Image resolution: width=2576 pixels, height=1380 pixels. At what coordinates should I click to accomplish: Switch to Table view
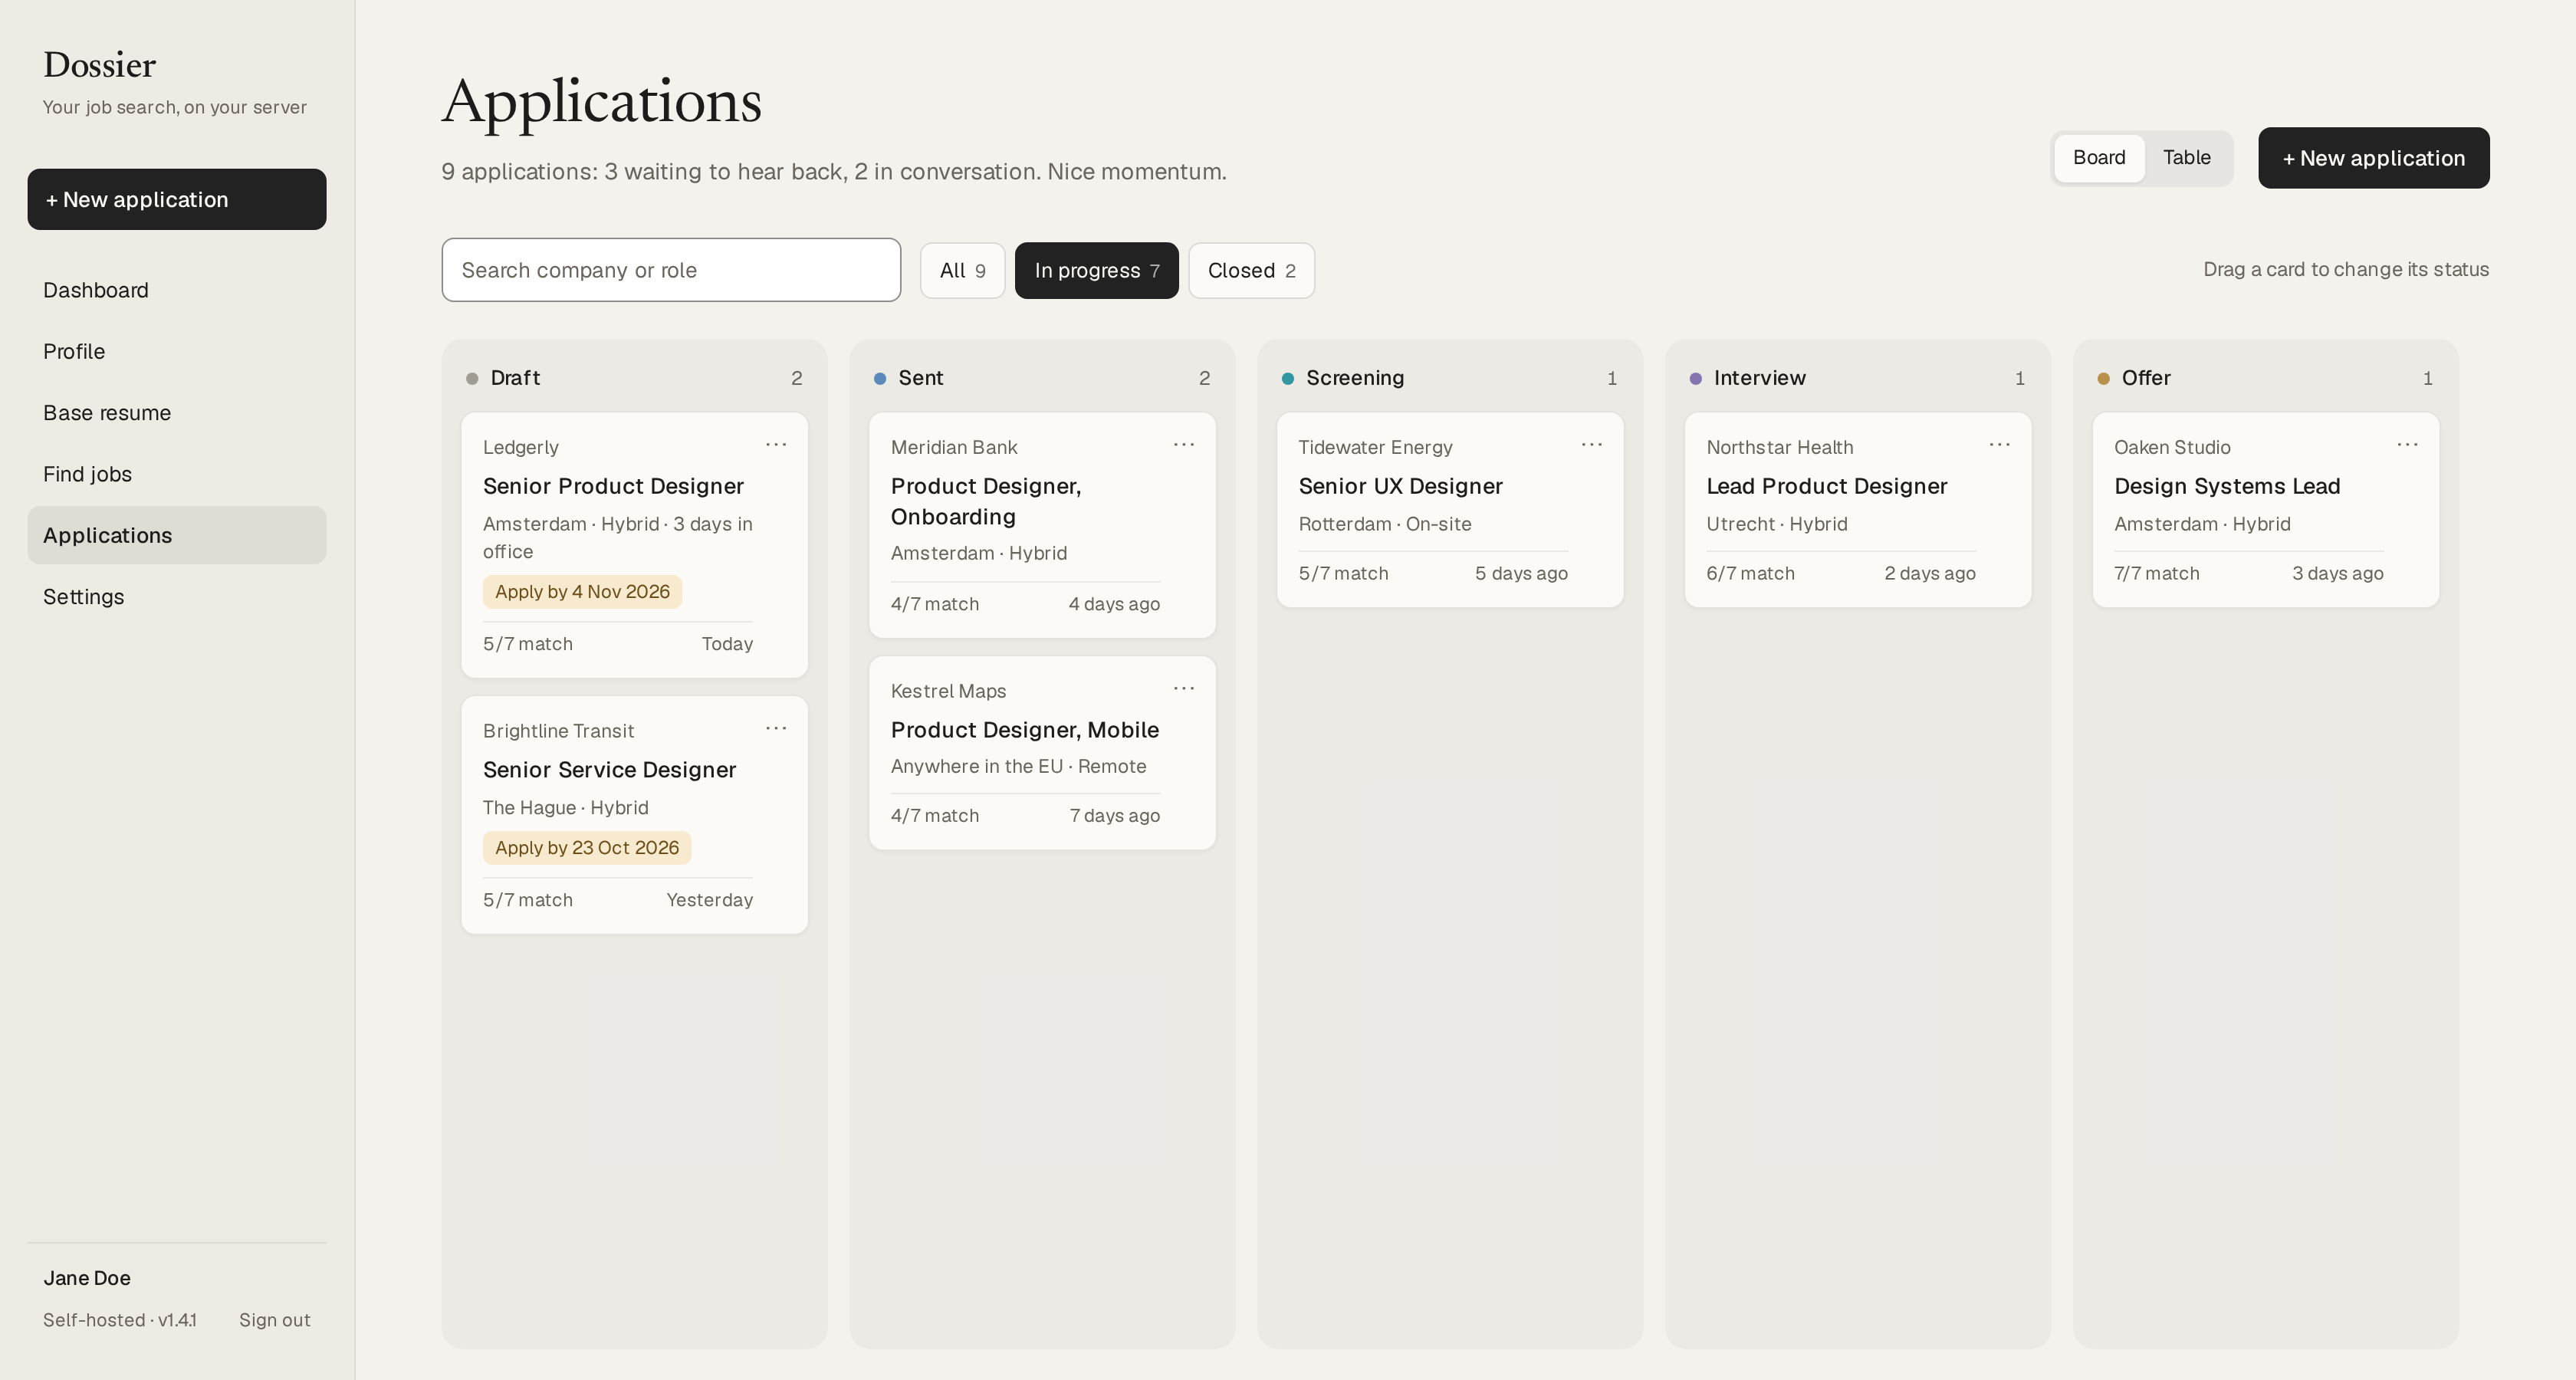[x=2187, y=158]
